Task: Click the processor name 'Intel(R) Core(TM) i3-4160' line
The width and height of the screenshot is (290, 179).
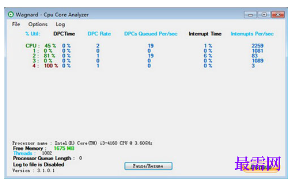Action: [83, 143]
